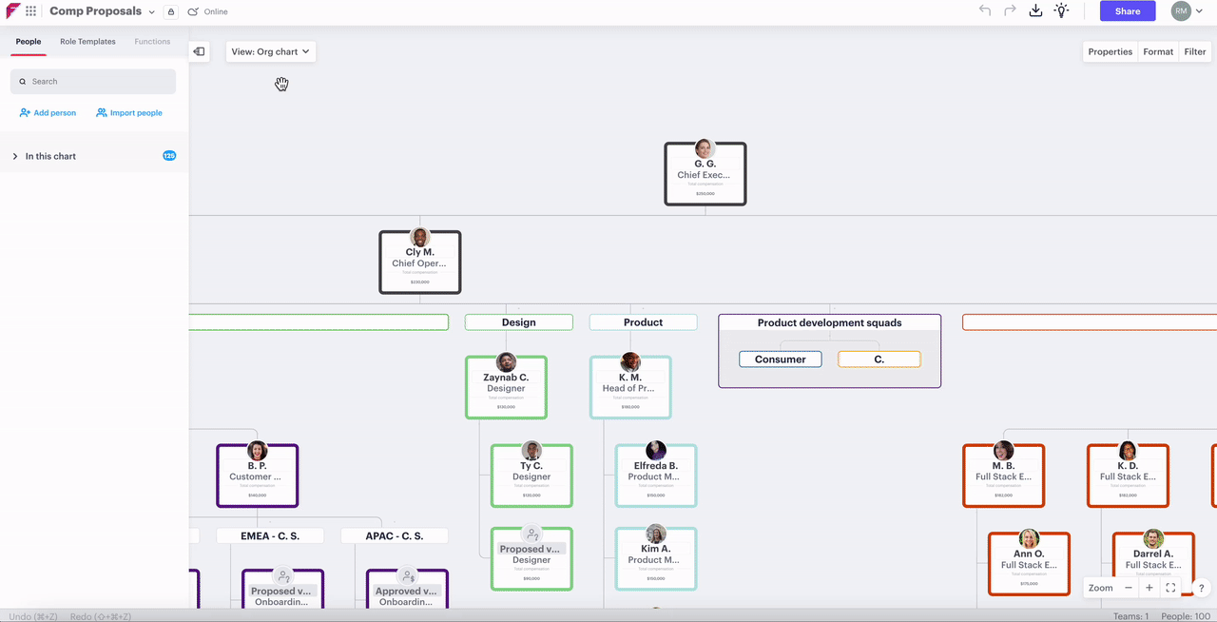Switch to the Role Templates tab
This screenshot has width=1217, height=622.
[x=87, y=42]
